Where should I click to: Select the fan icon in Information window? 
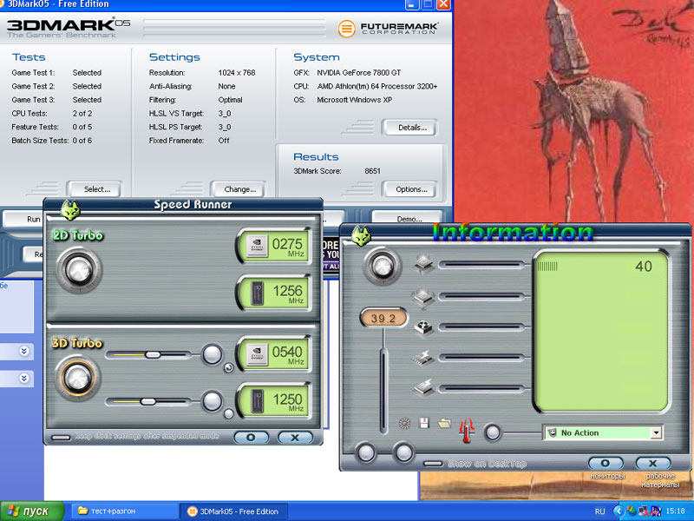(x=423, y=328)
